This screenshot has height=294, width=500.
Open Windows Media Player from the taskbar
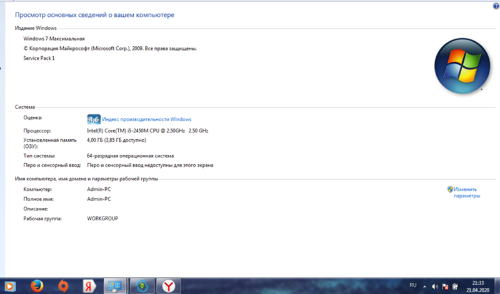tap(9, 286)
